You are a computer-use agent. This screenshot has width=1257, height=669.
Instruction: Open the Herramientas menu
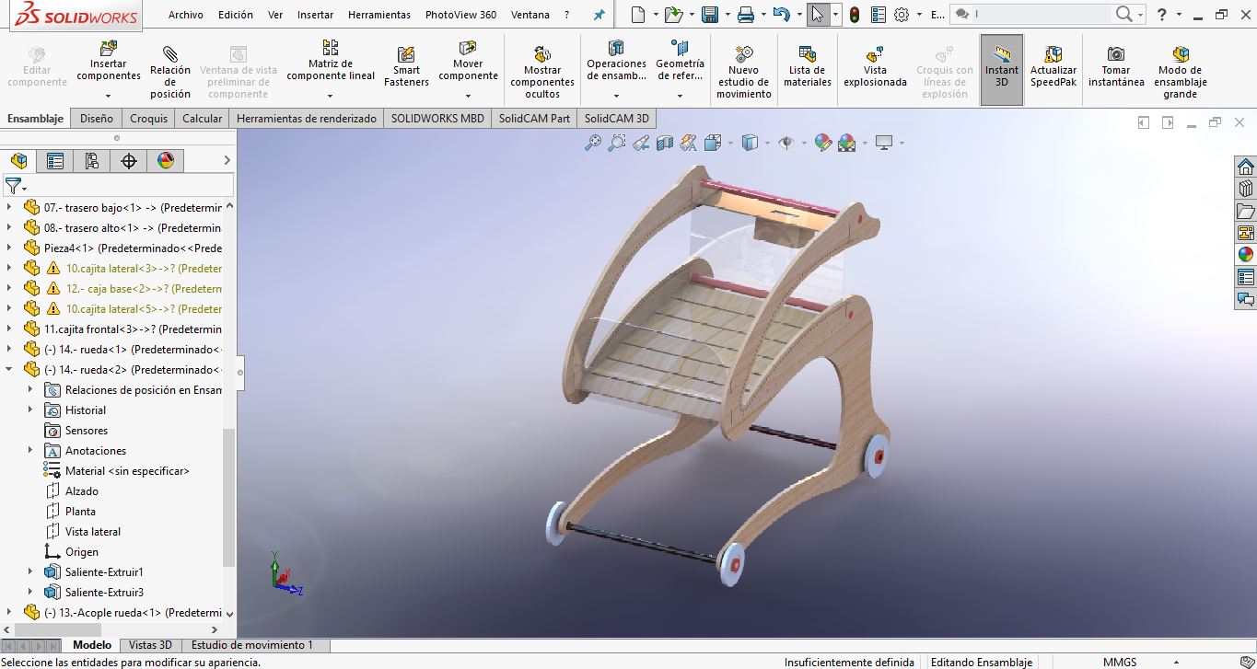[379, 15]
